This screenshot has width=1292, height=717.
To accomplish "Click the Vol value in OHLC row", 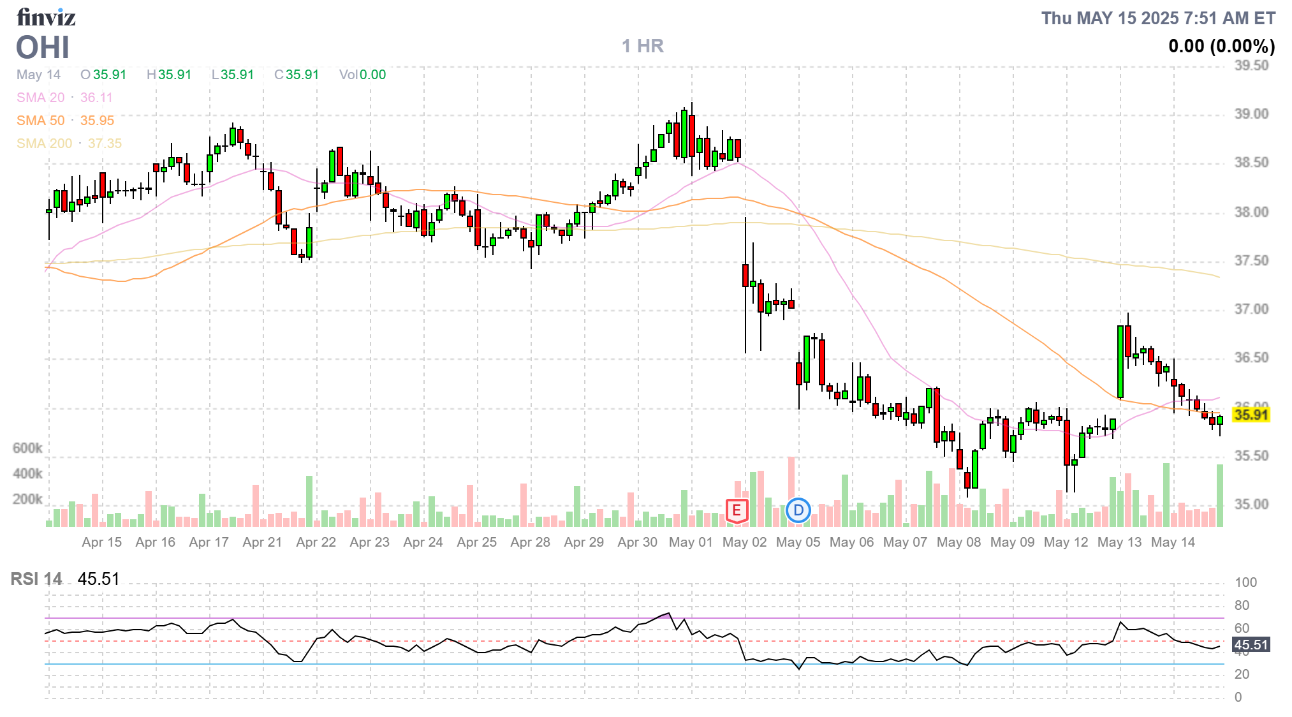I will pyautogui.click(x=372, y=75).
